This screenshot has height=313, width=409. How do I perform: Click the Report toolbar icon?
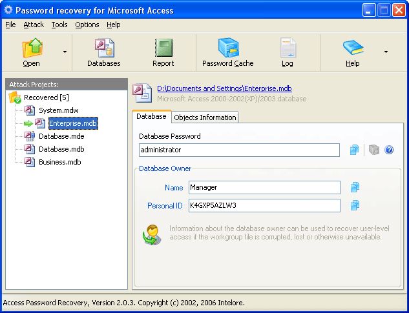[x=163, y=48]
